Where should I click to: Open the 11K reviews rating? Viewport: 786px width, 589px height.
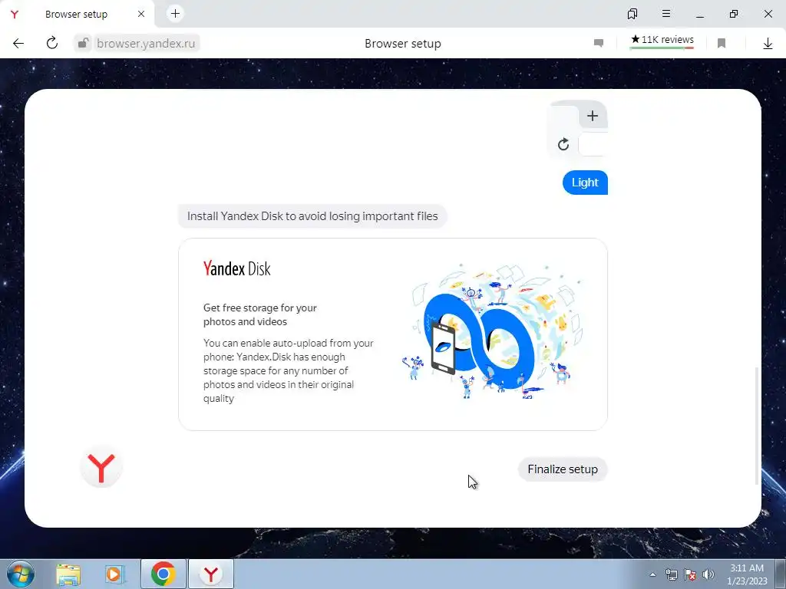(x=662, y=40)
